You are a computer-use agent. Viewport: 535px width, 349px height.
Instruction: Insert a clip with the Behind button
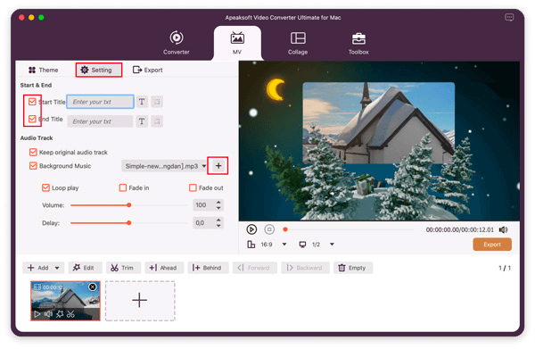pos(208,268)
